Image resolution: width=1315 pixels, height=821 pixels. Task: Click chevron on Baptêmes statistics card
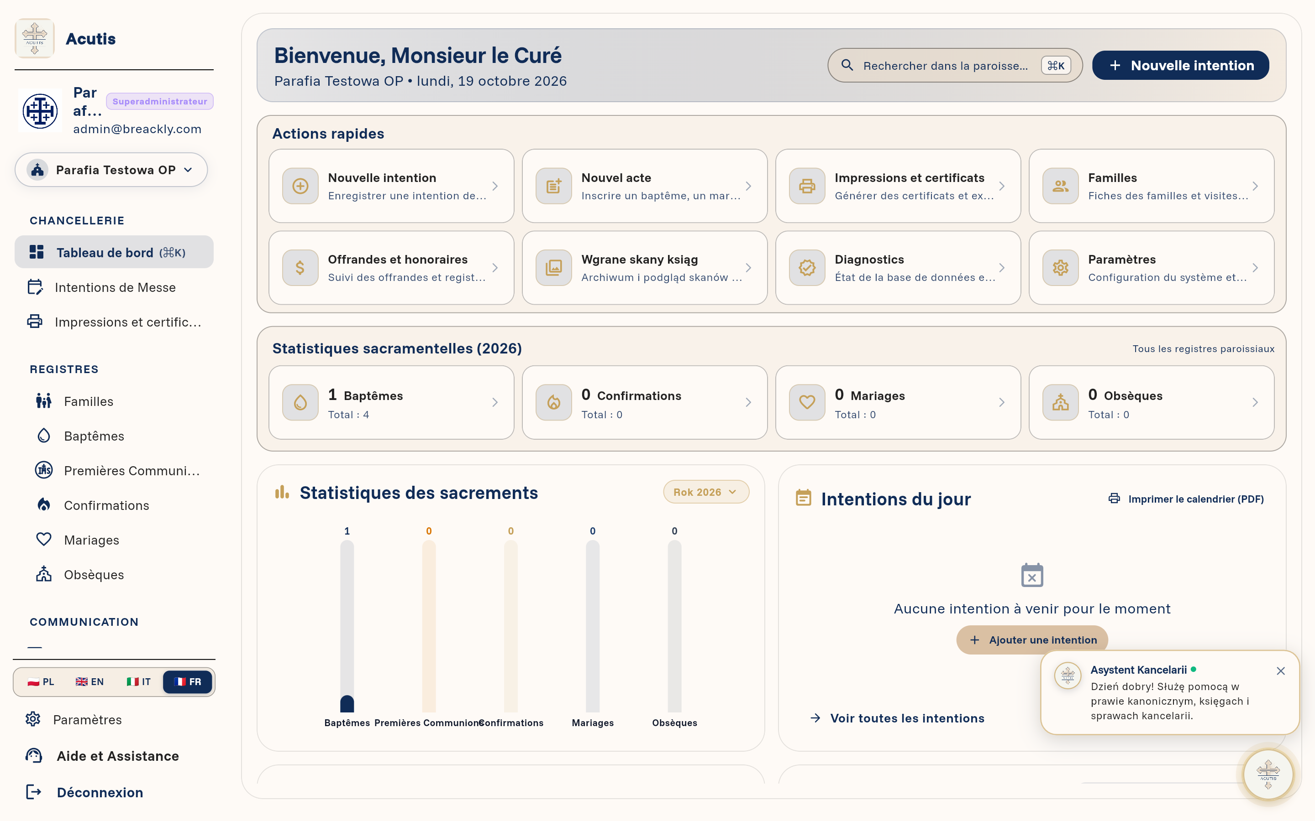tap(495, 402)
